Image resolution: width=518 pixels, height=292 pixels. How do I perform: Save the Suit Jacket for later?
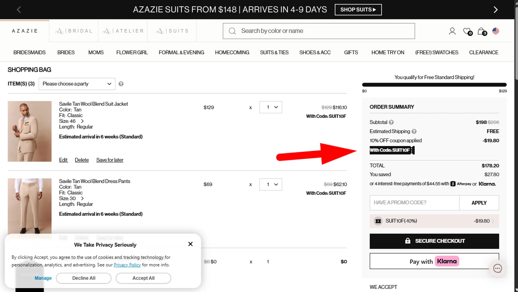(x=110, y=160)
